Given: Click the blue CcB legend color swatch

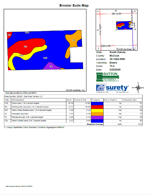Looking at the screenshot, I should [x=97, y=103].
